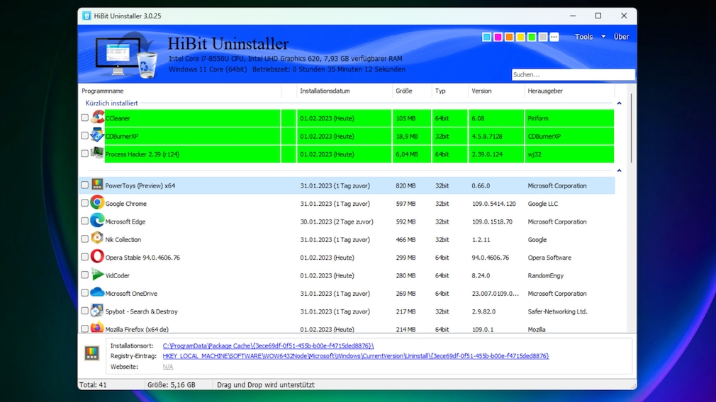
Task: Open the Installationsort folder path link
Action: click(268, 345)
